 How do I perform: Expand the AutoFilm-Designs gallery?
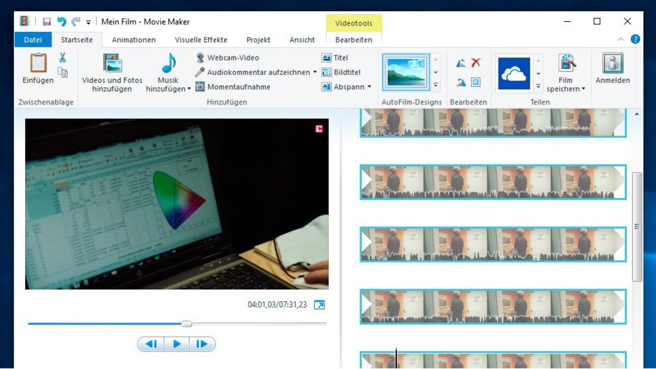tap(436, 85)
